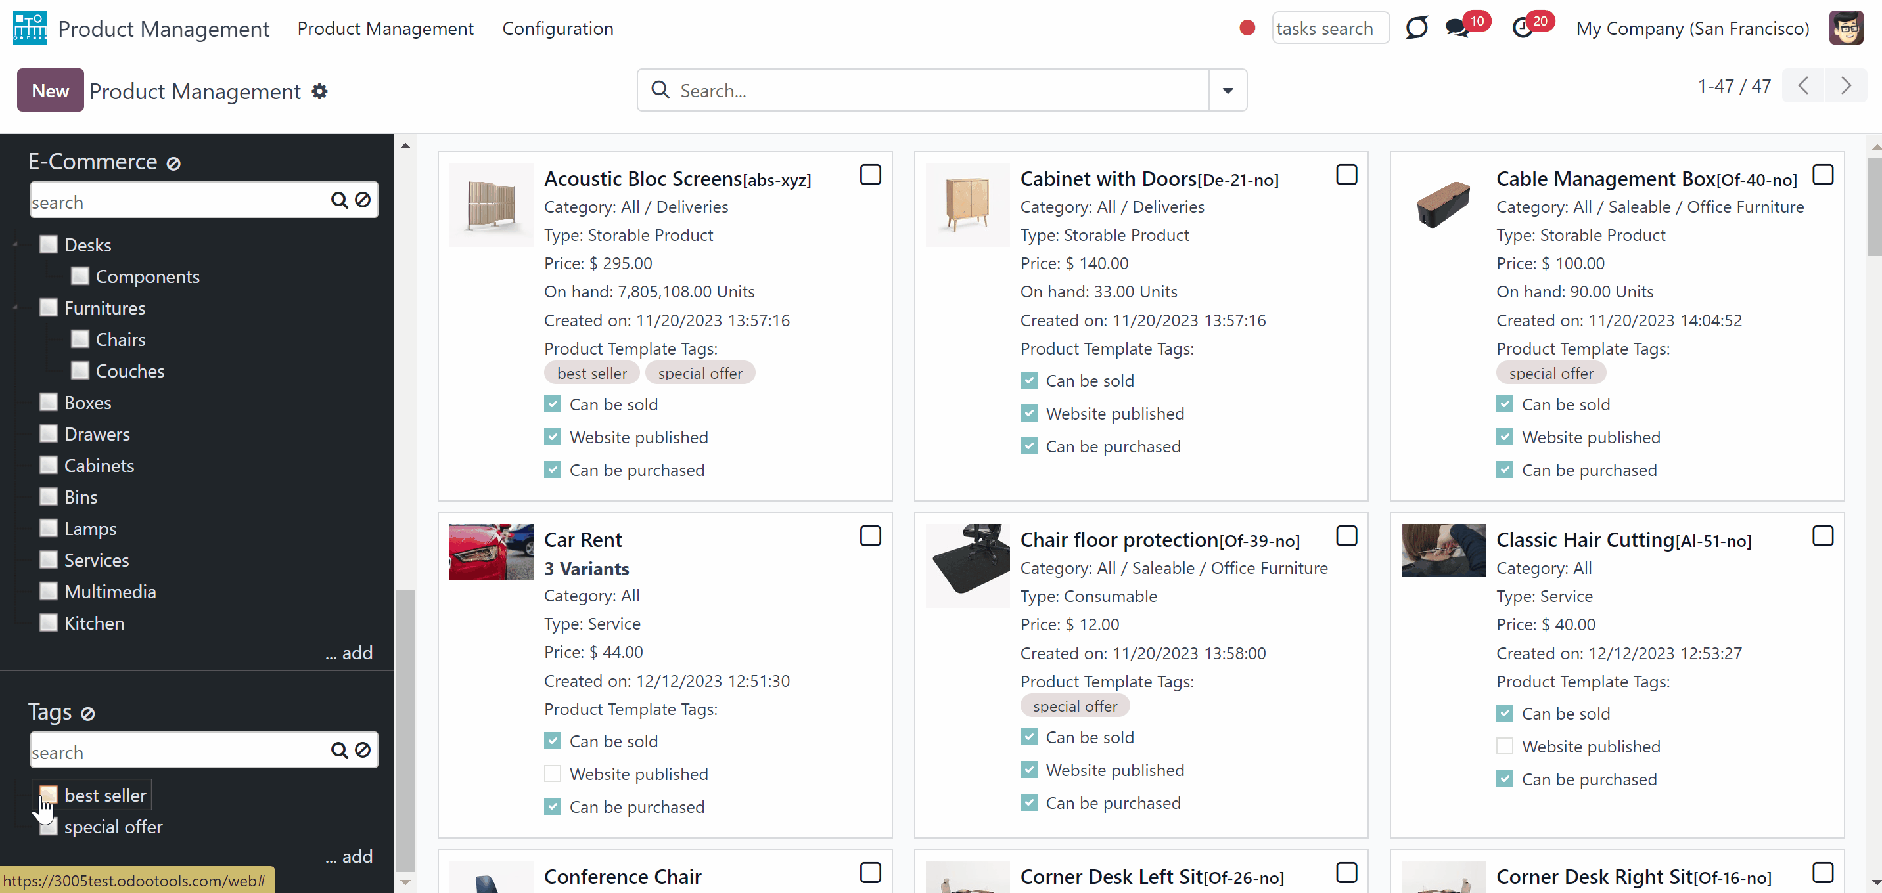
Task: Collapse the Desks tree node
Action: (16, 245)
